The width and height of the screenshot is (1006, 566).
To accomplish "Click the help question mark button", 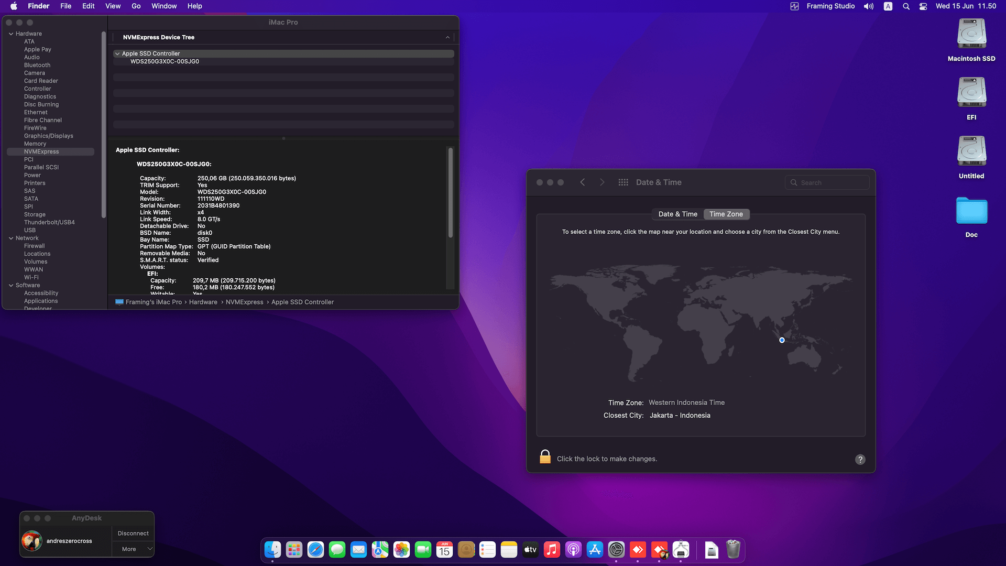I will 860,460.
